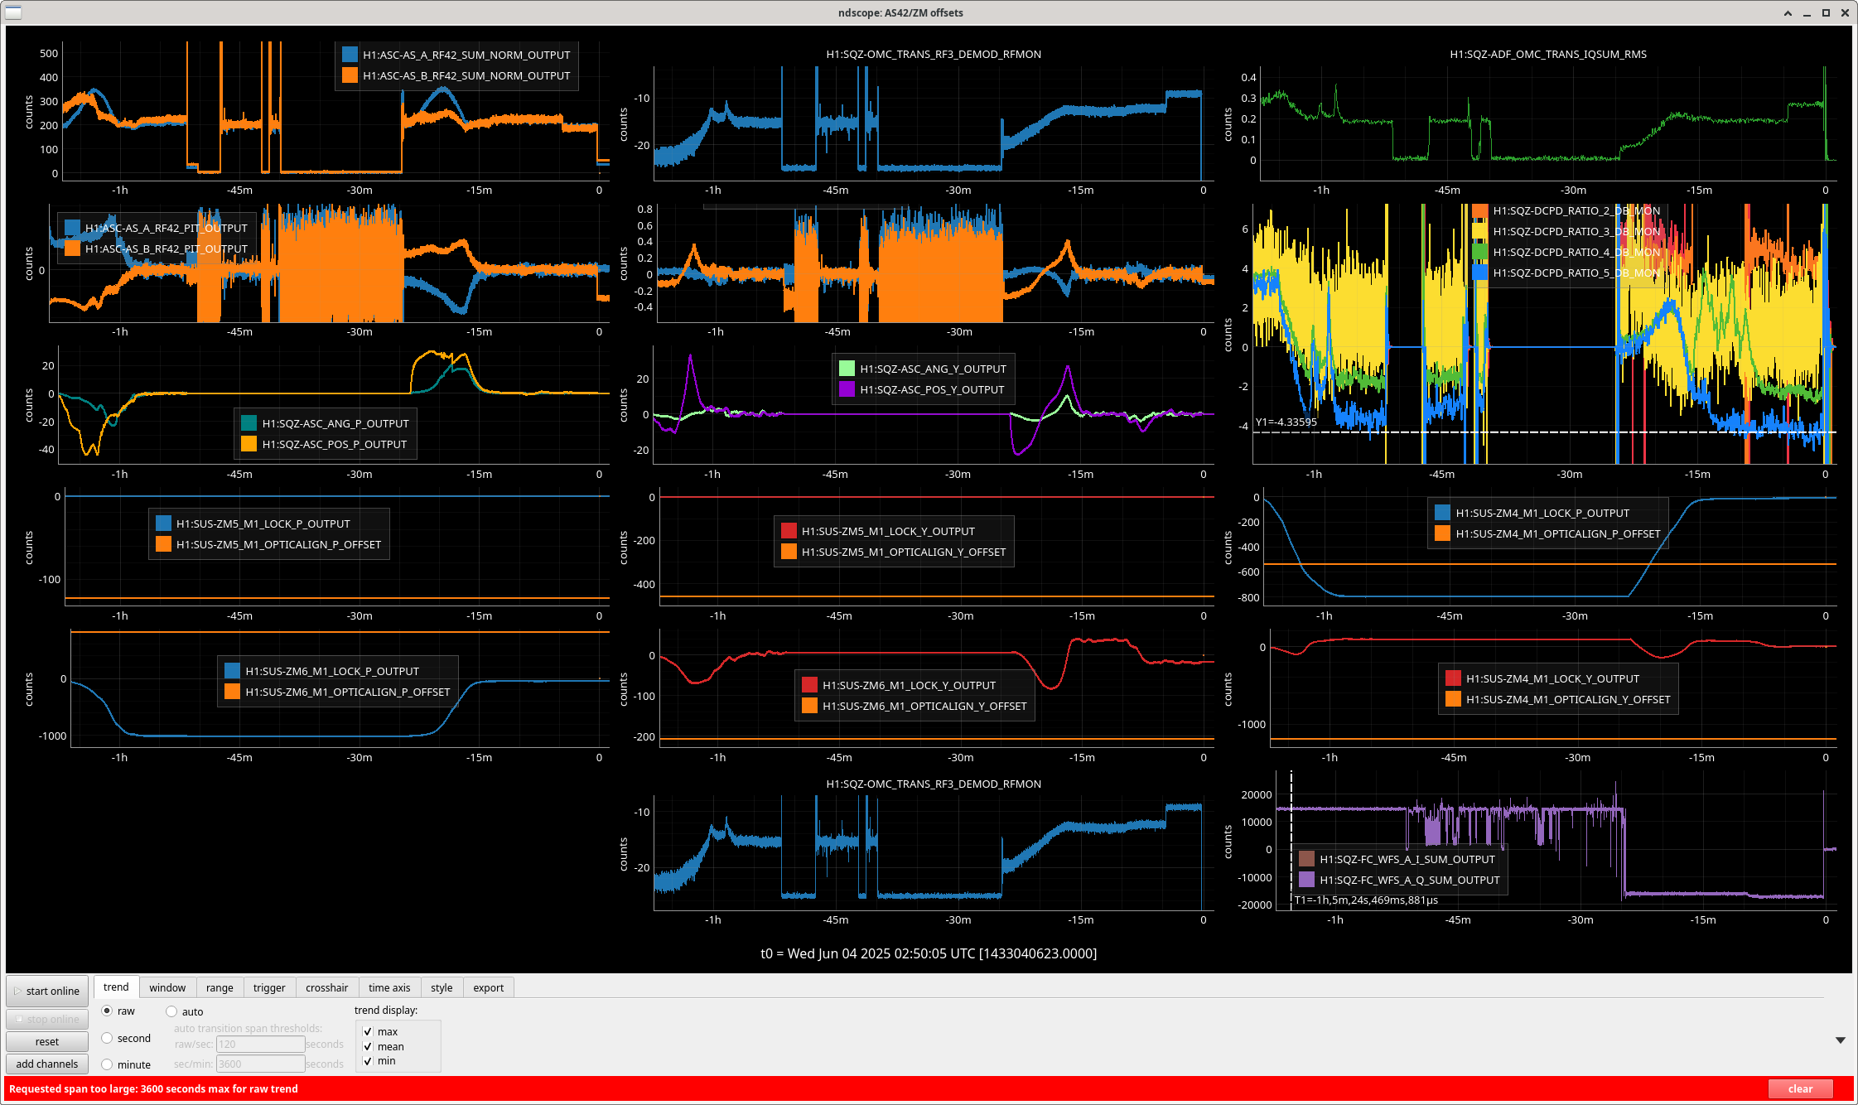Click the red swatch for ZM6_M1_LOCK_Y_OUTPUT
The height and width of the screenshot is (1105, 1858).
point(809,685)
